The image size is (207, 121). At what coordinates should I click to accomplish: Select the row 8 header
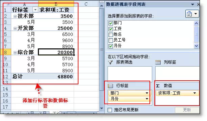5,52
